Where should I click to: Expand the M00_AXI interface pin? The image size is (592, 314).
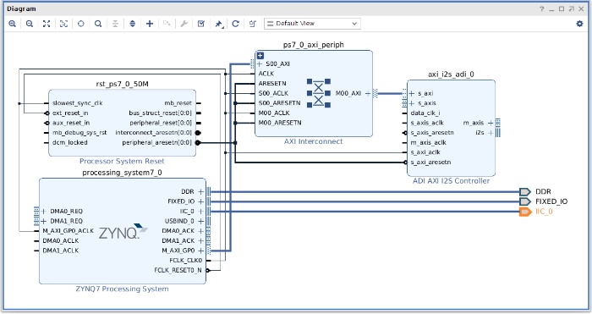coord(368,93)
